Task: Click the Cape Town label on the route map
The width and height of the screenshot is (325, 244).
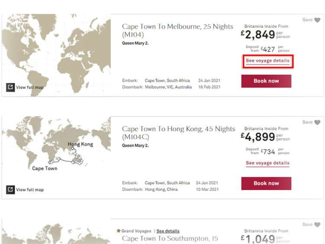Action: 45,168
